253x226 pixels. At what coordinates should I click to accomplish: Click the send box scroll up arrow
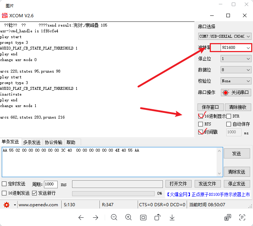click(219, 151)
